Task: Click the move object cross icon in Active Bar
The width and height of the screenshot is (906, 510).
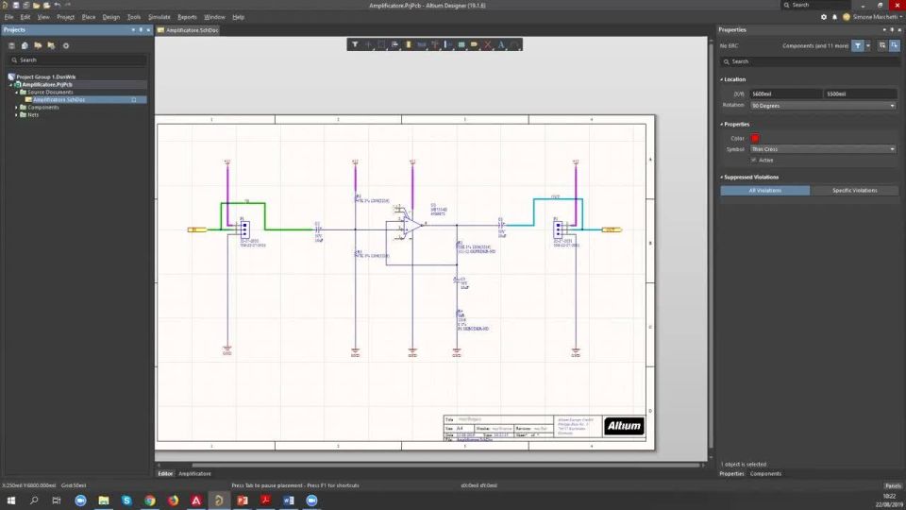Action: click(368, 44)
